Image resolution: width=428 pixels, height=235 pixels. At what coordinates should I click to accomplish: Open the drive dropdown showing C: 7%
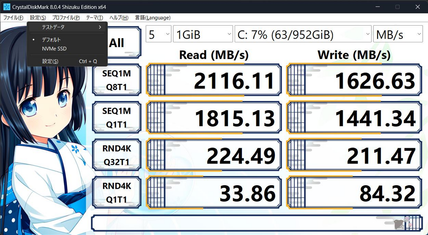[x=303, y=34]
